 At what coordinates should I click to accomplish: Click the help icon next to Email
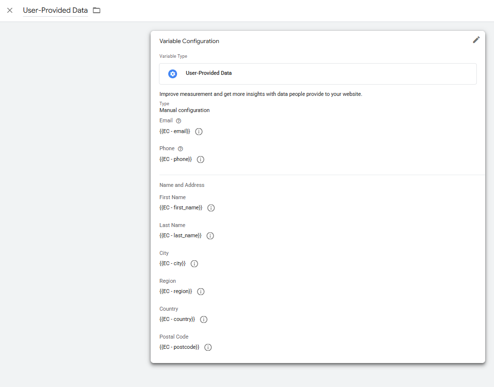(x=179, y=121)
